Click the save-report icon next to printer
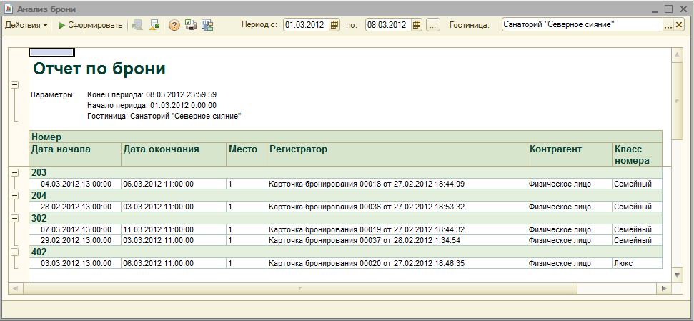The width and height of the screenshot is (694, 321). [207, 25]
